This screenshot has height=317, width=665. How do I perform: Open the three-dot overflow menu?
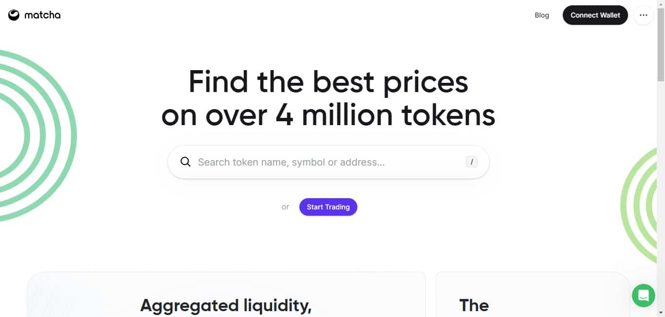(644, 15)
